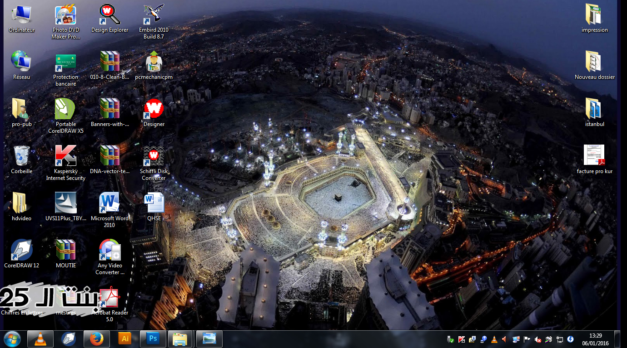Select the Banners-with-... archive

tap(109, 113)
